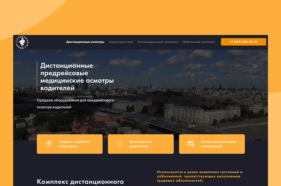Click the heading Комплекс дистанционного
Image resolution: width=281 pixels, height=186 pixels.
(x=80, y=182)
